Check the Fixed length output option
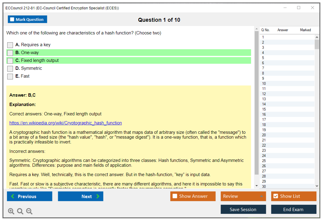Image resolution: width=324 pixels, height=222 pixels. tap(10, 61)
